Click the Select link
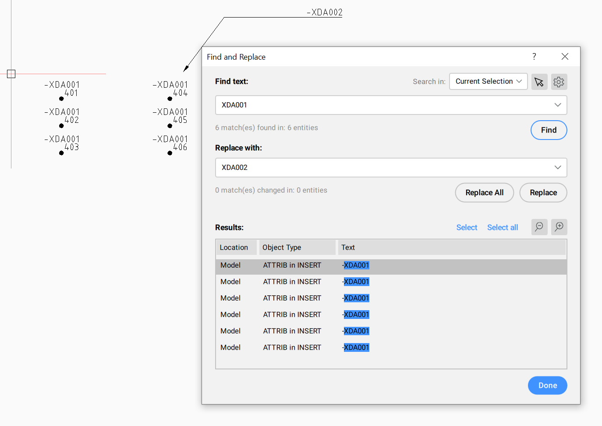The width and height of the screenshot is (602, 426). click(467, 227)
